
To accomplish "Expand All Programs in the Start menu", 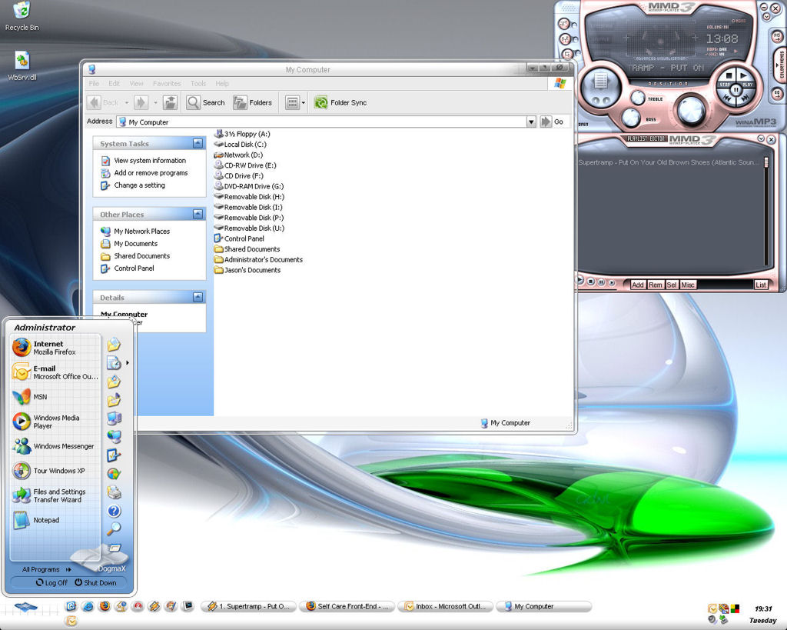I will pos(47,569).
